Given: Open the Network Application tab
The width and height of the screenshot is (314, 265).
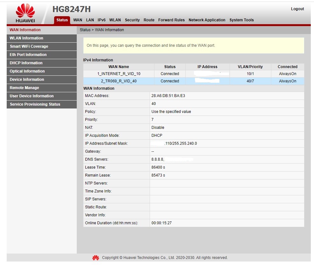Looking at the screenshot, I should click(207, 20).
